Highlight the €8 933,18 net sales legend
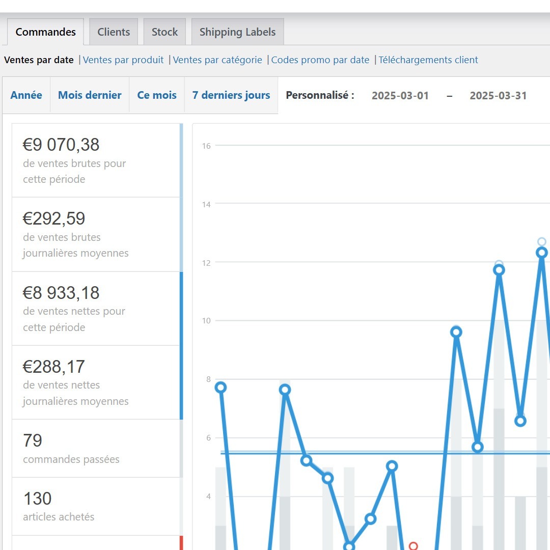 tap(97, 309)
